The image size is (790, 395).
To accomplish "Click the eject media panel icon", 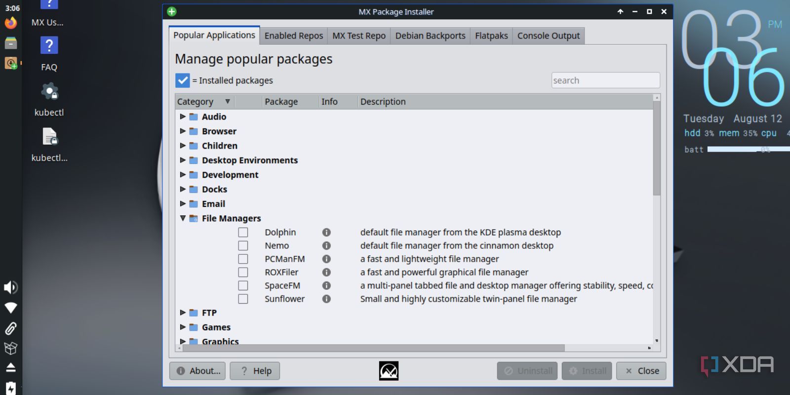I will [11, 367].
